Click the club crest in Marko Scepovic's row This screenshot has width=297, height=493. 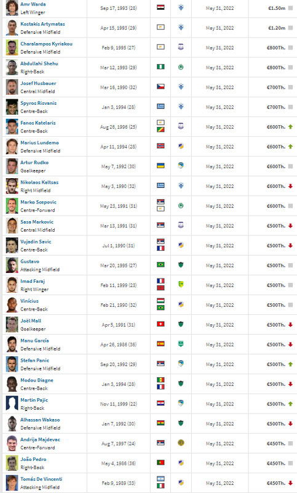click(x=181, y=206)
